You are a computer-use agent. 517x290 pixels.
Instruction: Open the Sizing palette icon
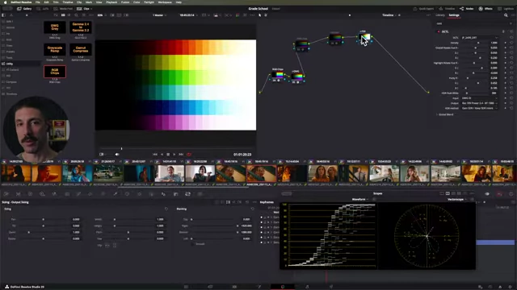(x=187, y=194)
